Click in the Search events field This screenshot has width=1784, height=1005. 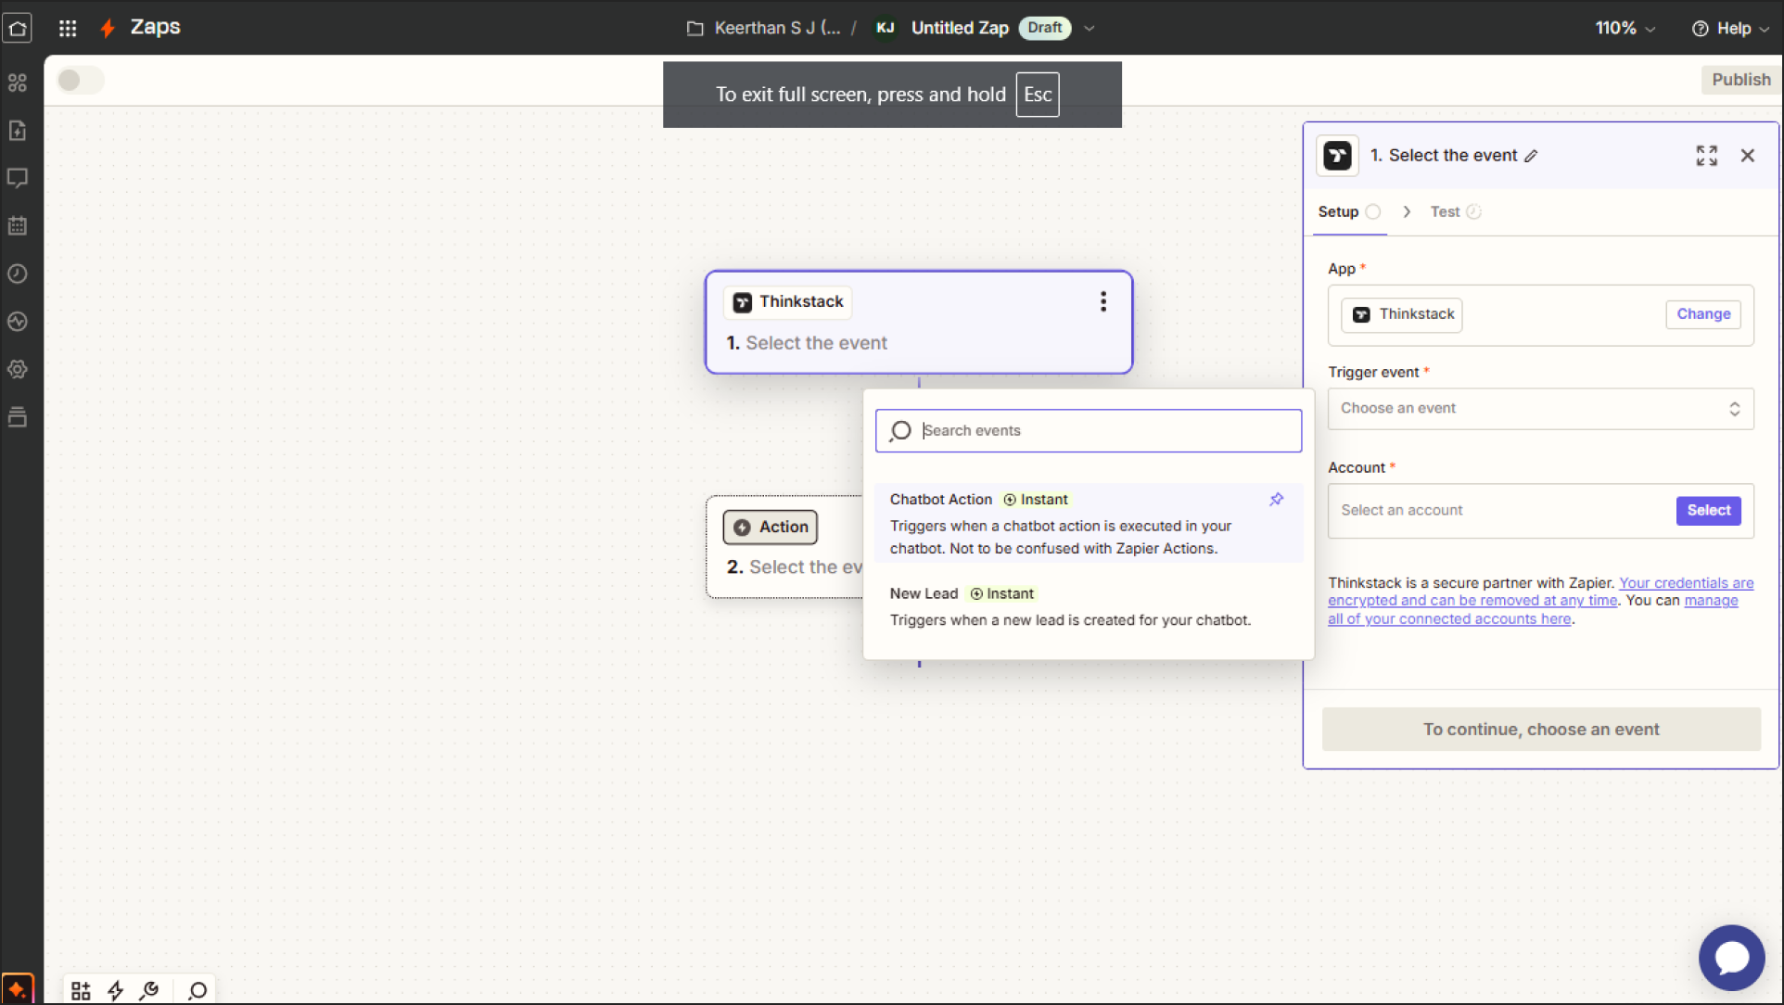1088,431
